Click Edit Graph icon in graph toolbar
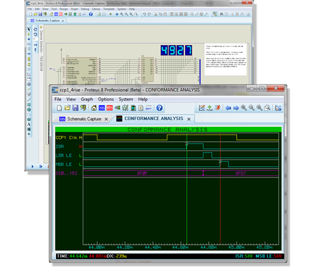 (x=202, y=108)
